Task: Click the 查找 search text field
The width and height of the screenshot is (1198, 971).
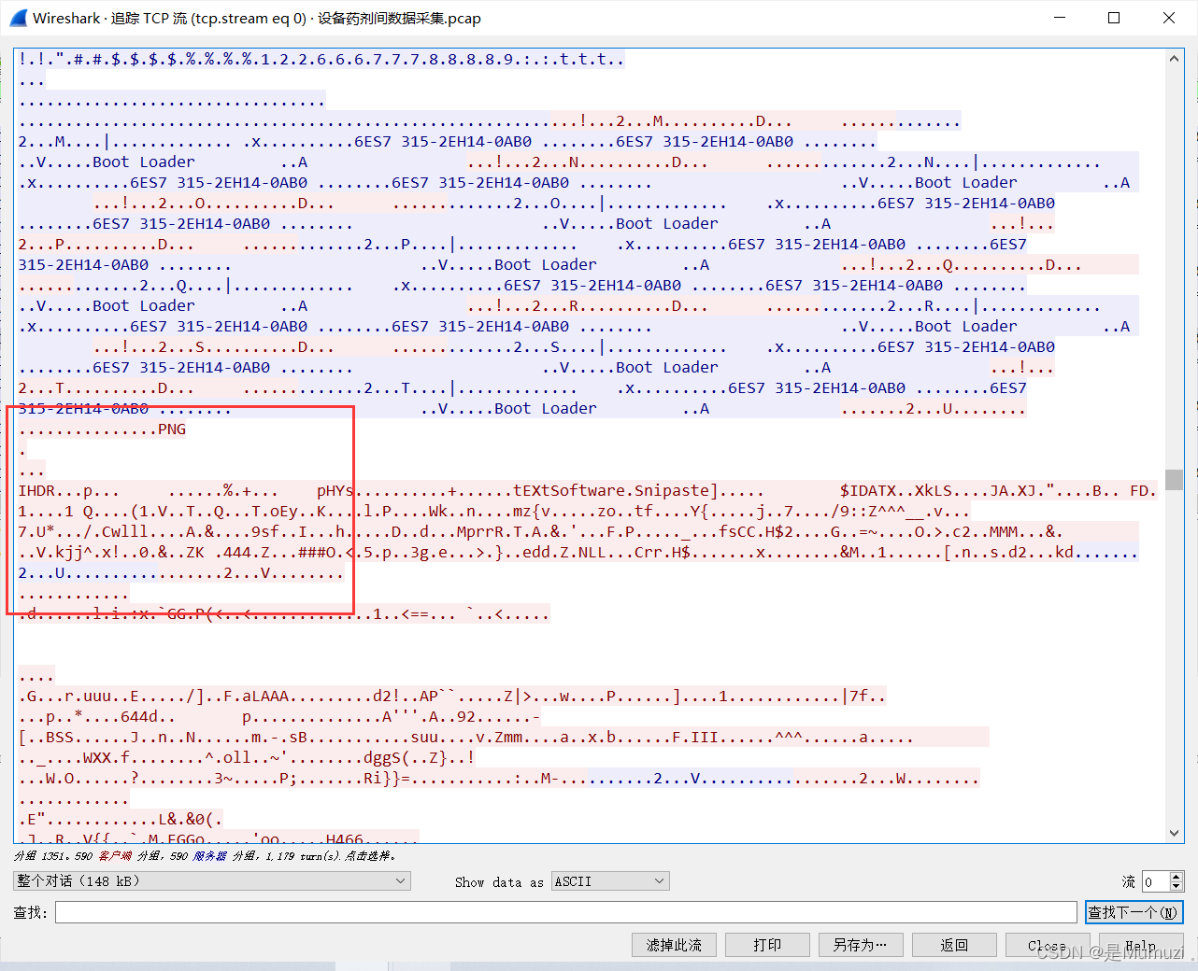Action: pyautogui.click(x=566, y=912)
